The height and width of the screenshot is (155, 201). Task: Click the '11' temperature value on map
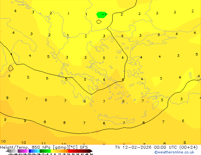tap(43, 144)
